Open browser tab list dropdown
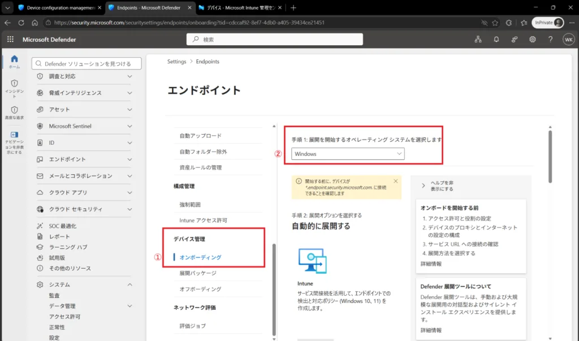 click(x=7, y=7)
